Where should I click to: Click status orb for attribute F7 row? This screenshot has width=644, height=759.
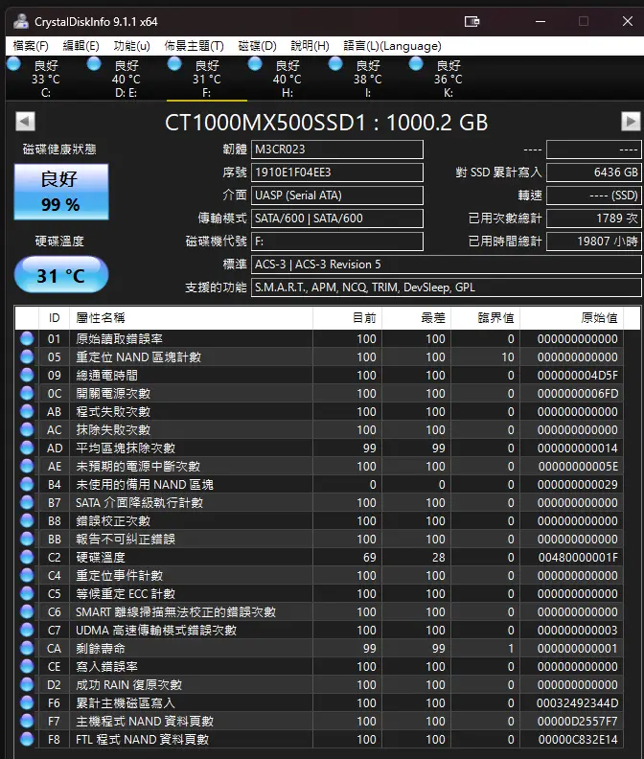(27, 722)
